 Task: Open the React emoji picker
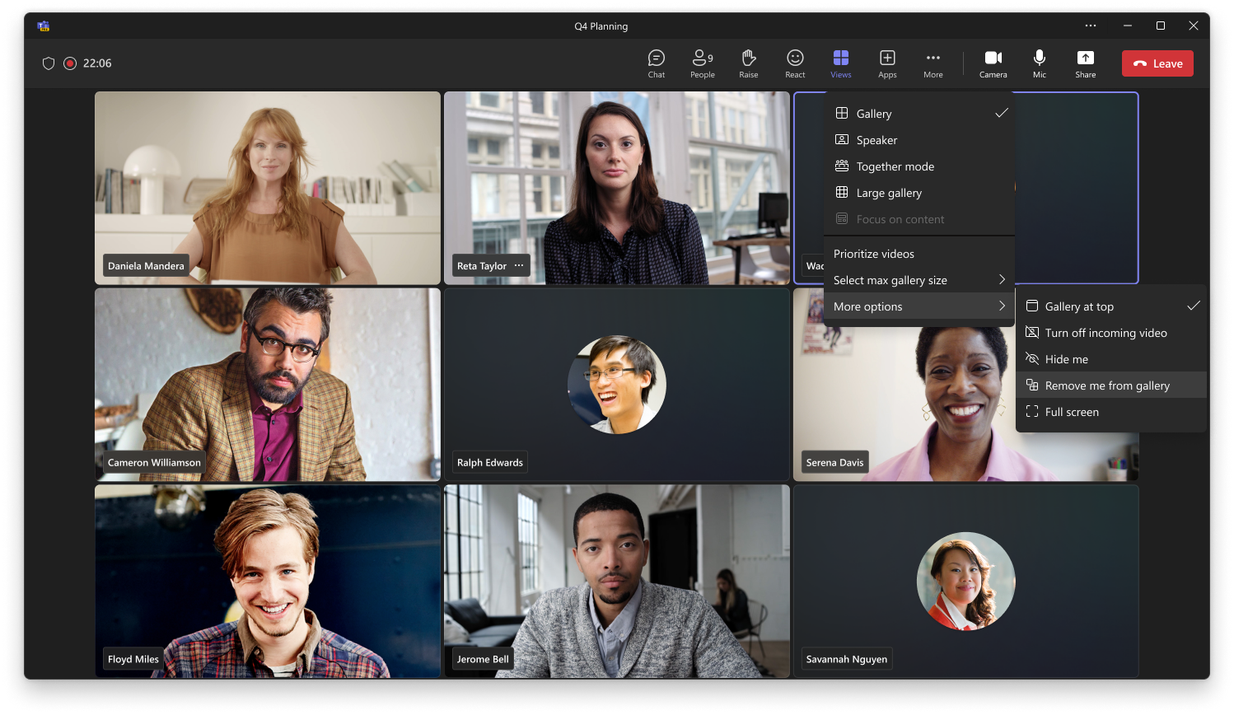coord(795,63)
